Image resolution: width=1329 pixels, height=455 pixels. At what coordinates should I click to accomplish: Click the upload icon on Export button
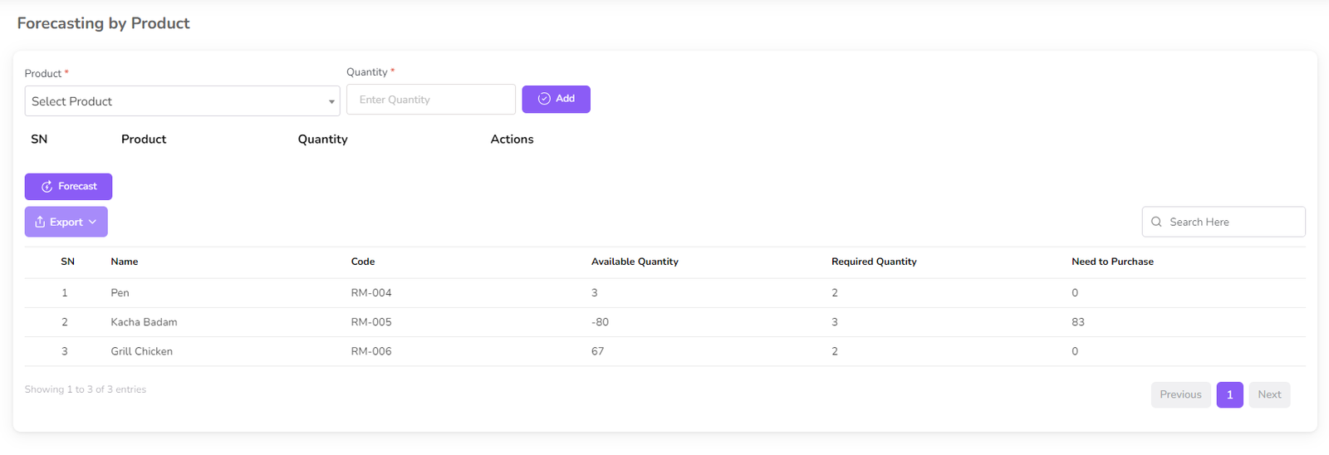pyautogui.click(x=40, y=222)
